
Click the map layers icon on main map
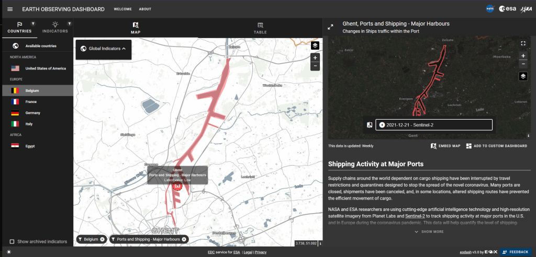tap(315, 45)
